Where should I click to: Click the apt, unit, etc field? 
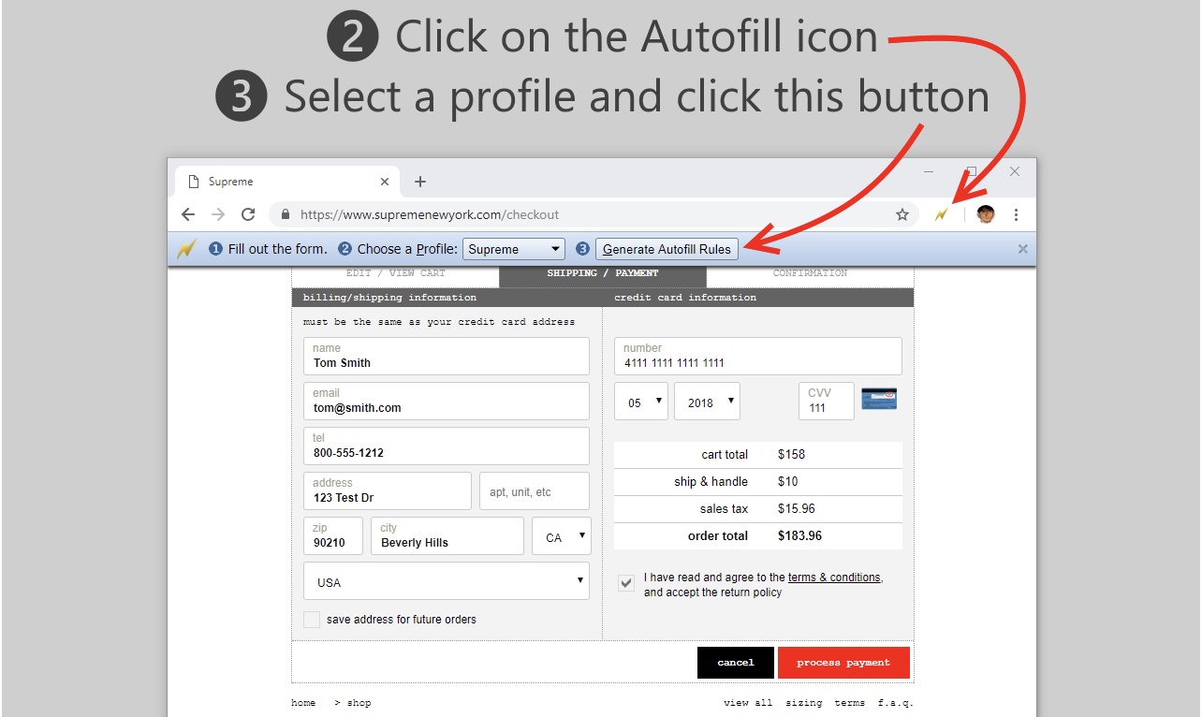(x=535, y=491)
